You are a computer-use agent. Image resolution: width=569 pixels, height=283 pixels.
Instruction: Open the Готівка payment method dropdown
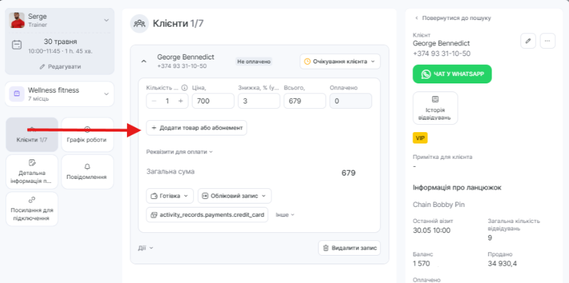170,196
